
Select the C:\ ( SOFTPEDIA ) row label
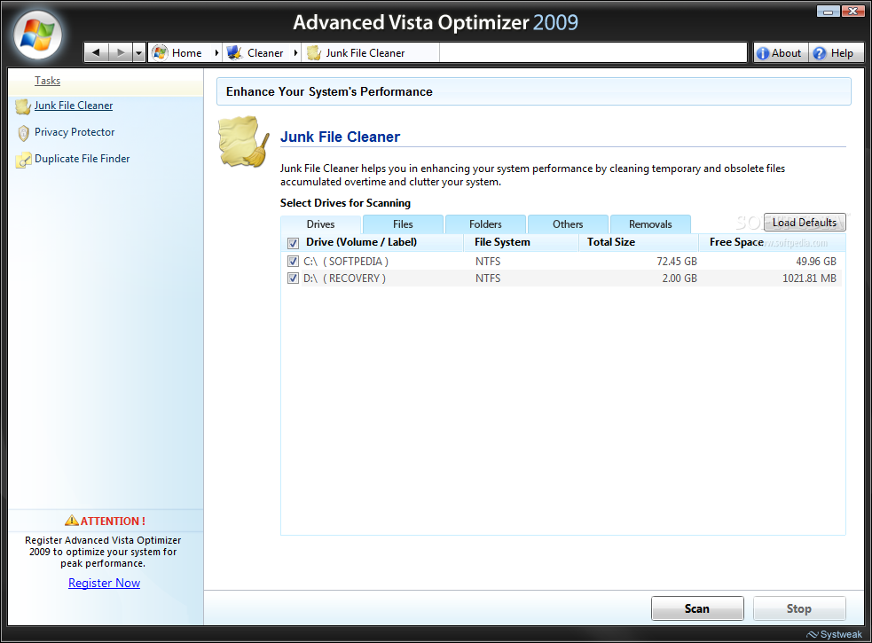345,261
